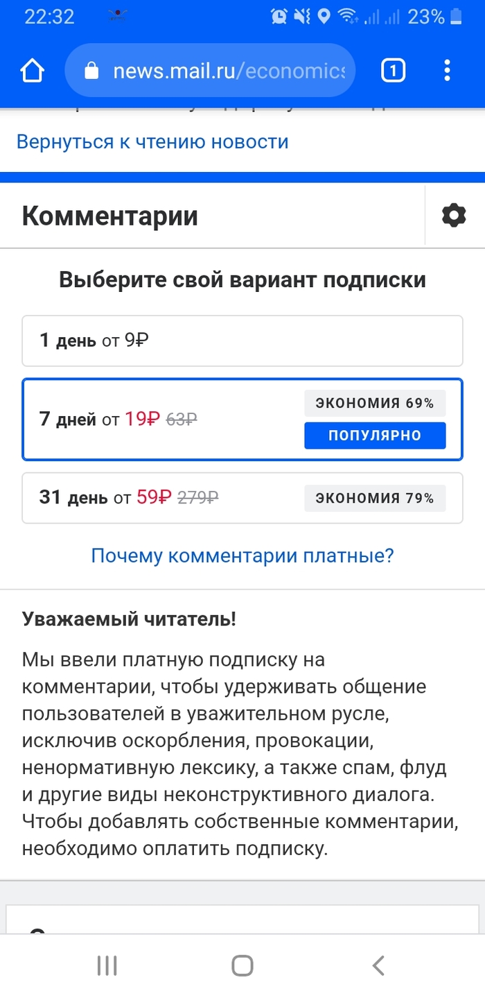Screen dimensions: 485x998
Task: Open Android recent apps button
Action: pos(107,965)
